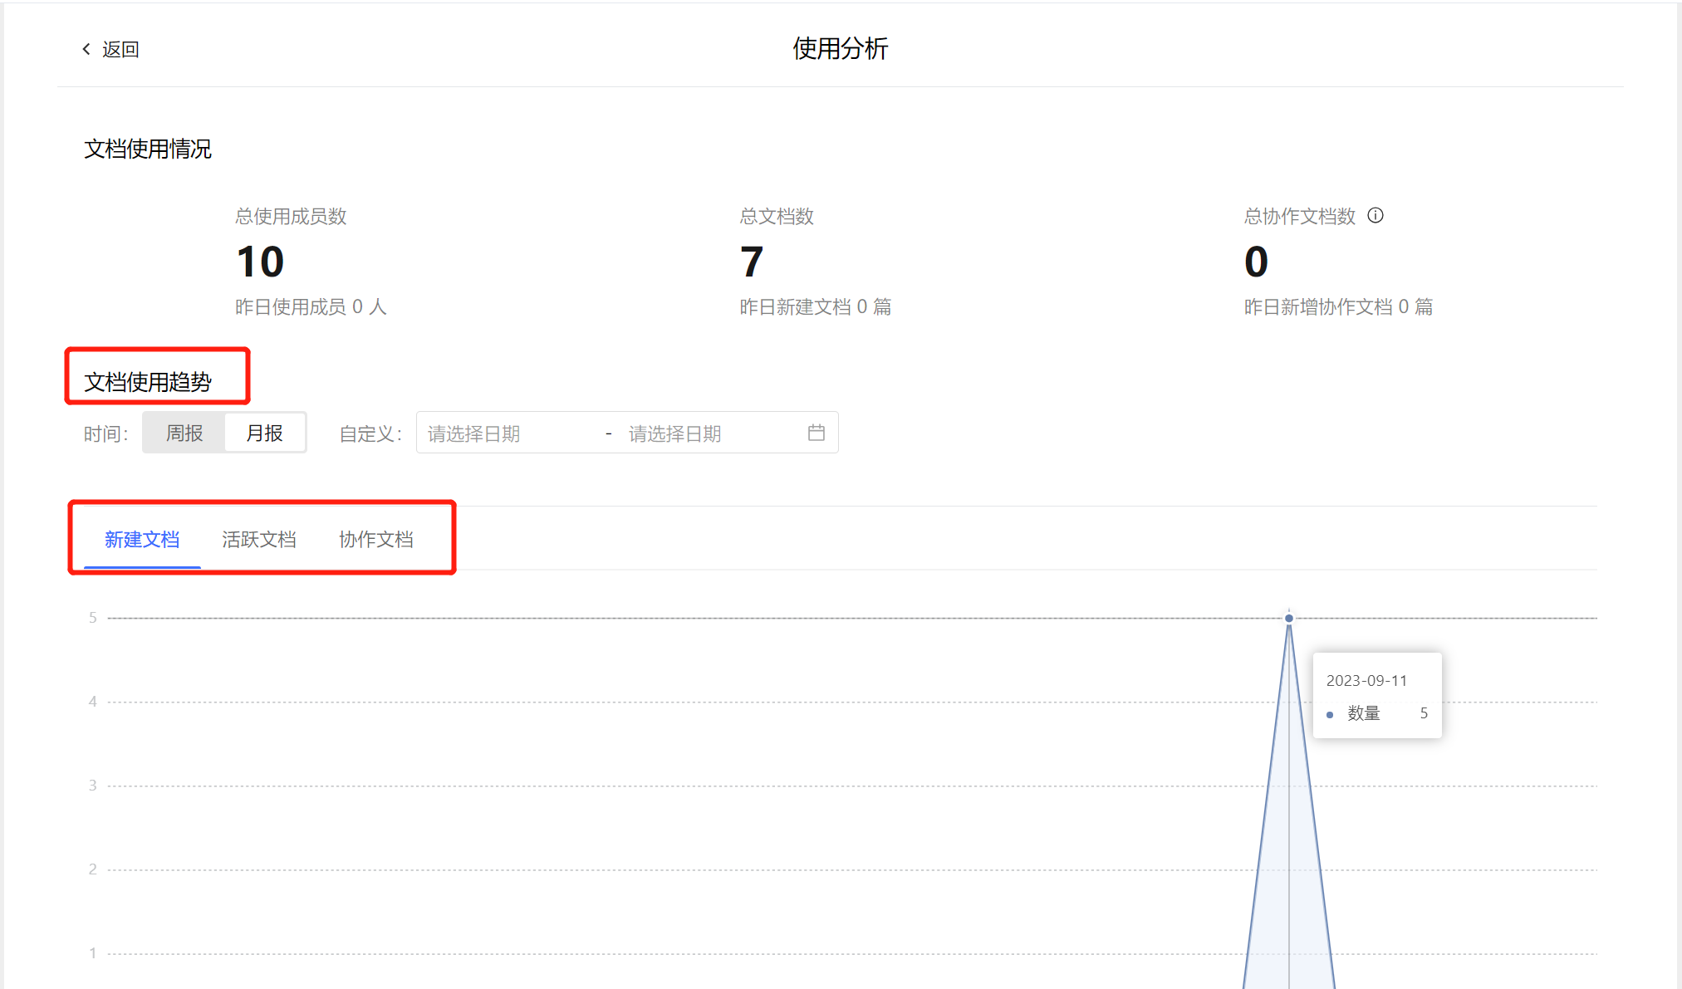Screen dimensions: 1682x989
Task: Switch to the 新建文档 tab
Action: pos(142,540)
